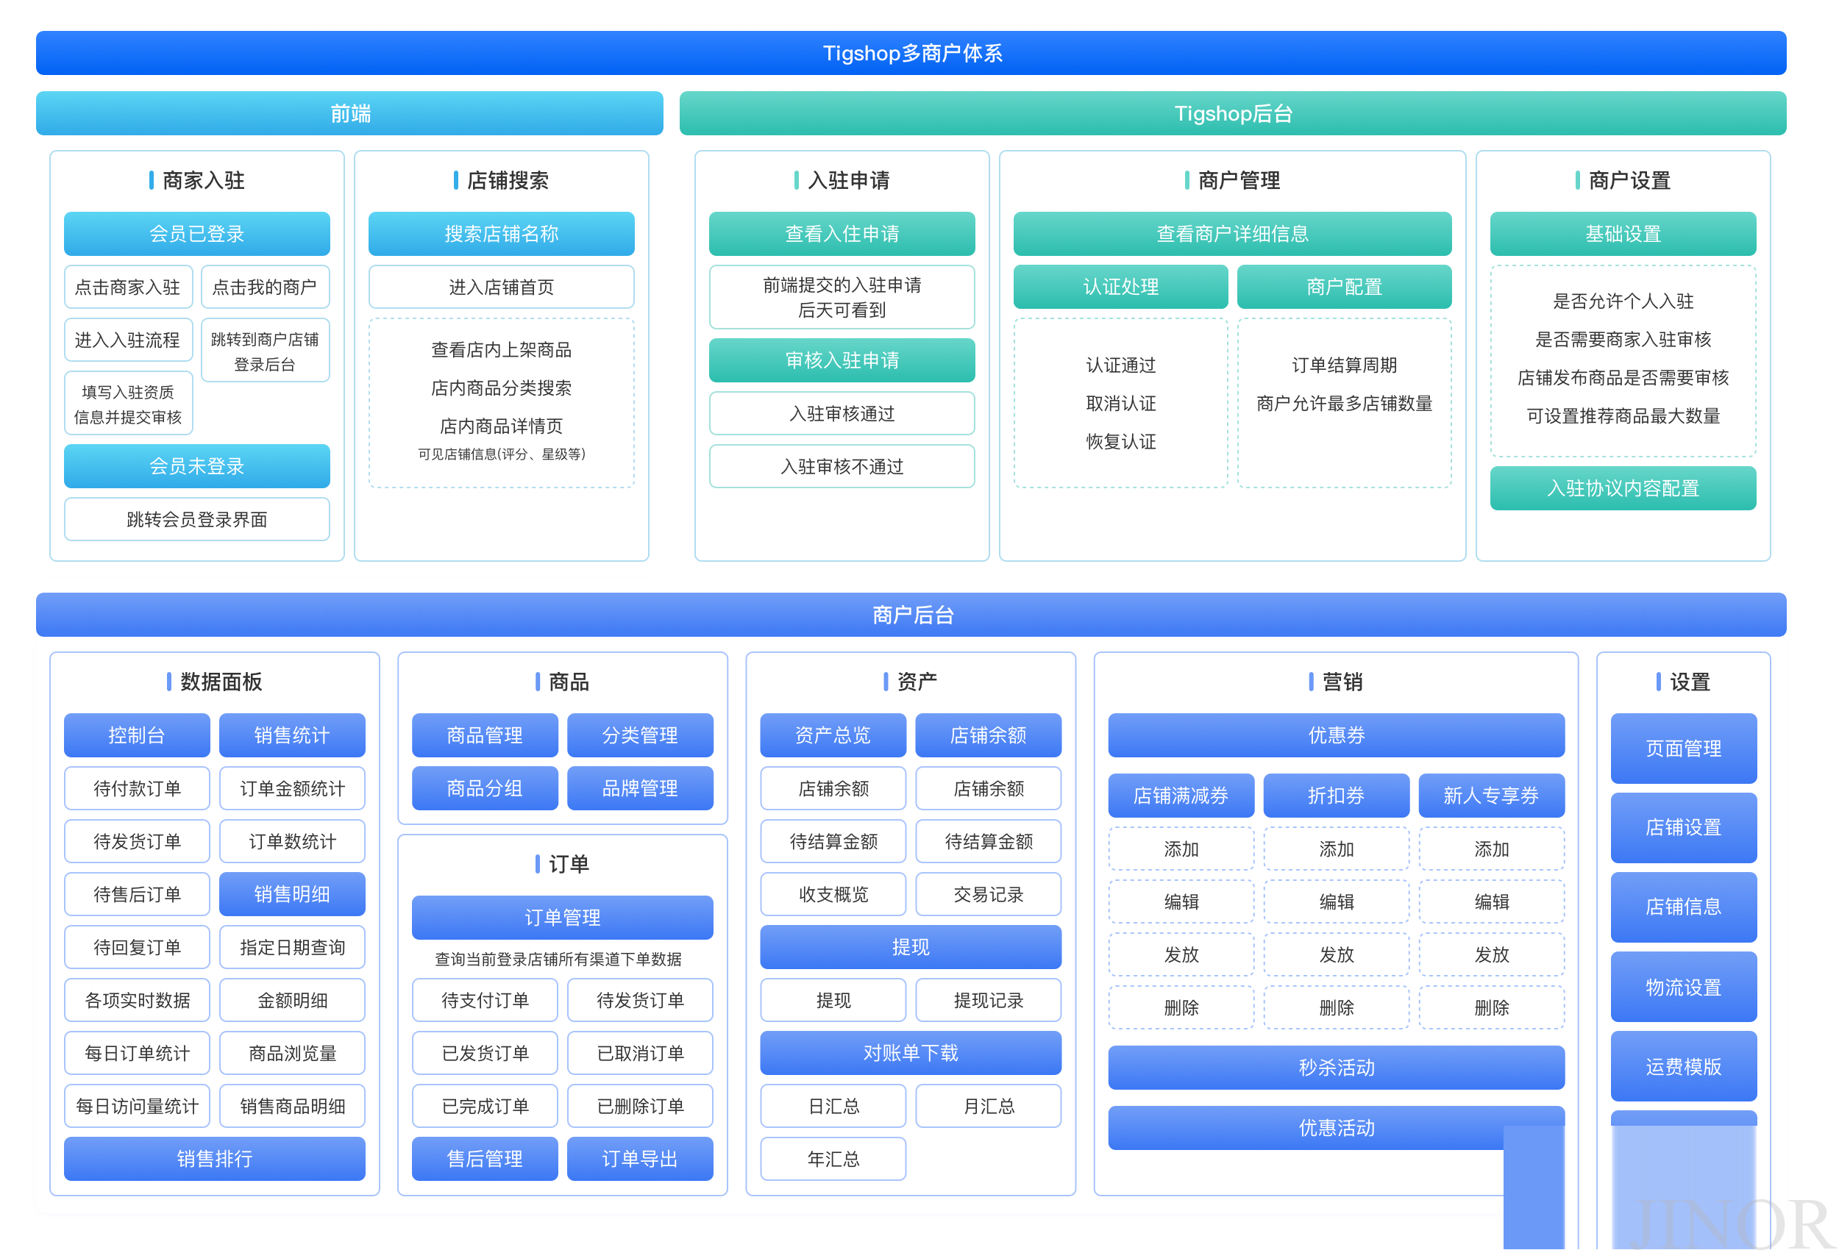
Task: Choose the 入驻审核通过 box
Action: pyautogui.click(x=842, y=413)
